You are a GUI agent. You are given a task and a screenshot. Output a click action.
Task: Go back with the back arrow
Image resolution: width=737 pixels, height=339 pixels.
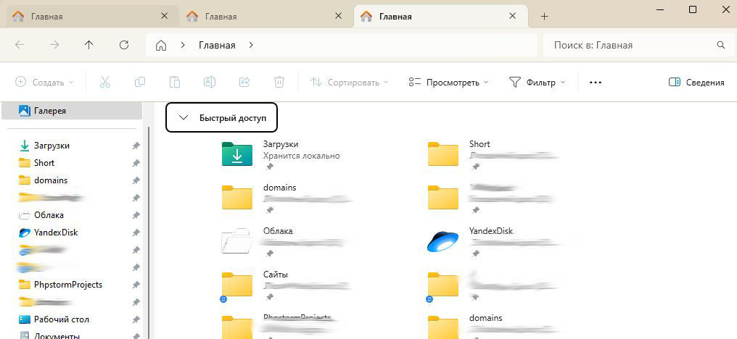(20, 45)
